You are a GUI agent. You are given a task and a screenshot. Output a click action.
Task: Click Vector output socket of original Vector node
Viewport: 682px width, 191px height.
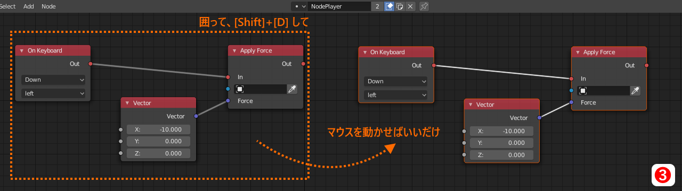[x=196, y=116]
